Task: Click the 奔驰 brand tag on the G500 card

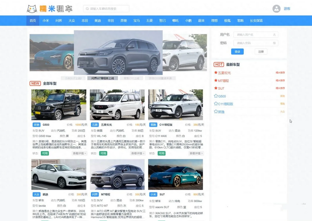Action: pyautogui.click(x=36, y=125)
